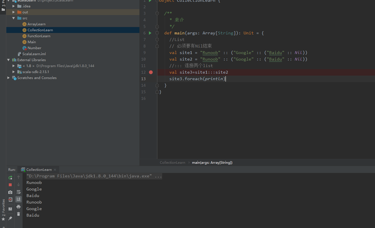
Task: Click the Exit icon with red arrow
Action: click(10, 199)
